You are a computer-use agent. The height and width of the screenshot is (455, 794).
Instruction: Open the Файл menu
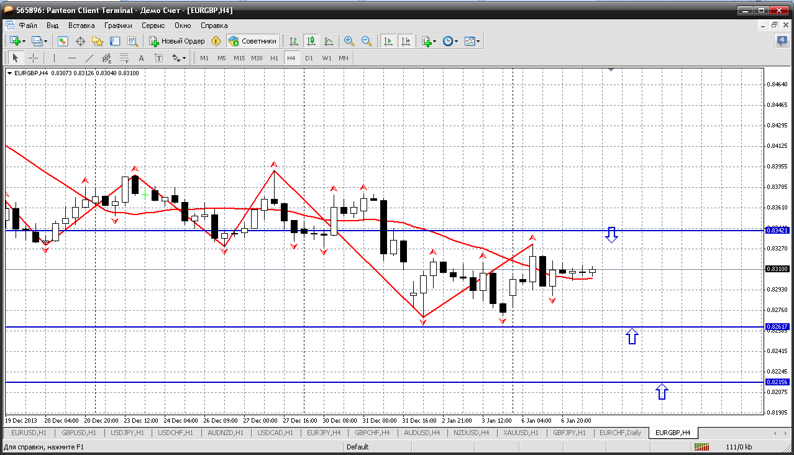click(28, 25)
